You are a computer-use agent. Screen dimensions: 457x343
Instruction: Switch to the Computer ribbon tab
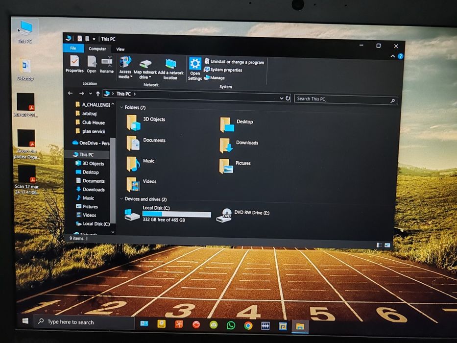pyautogui.click(x=97, y=49)
